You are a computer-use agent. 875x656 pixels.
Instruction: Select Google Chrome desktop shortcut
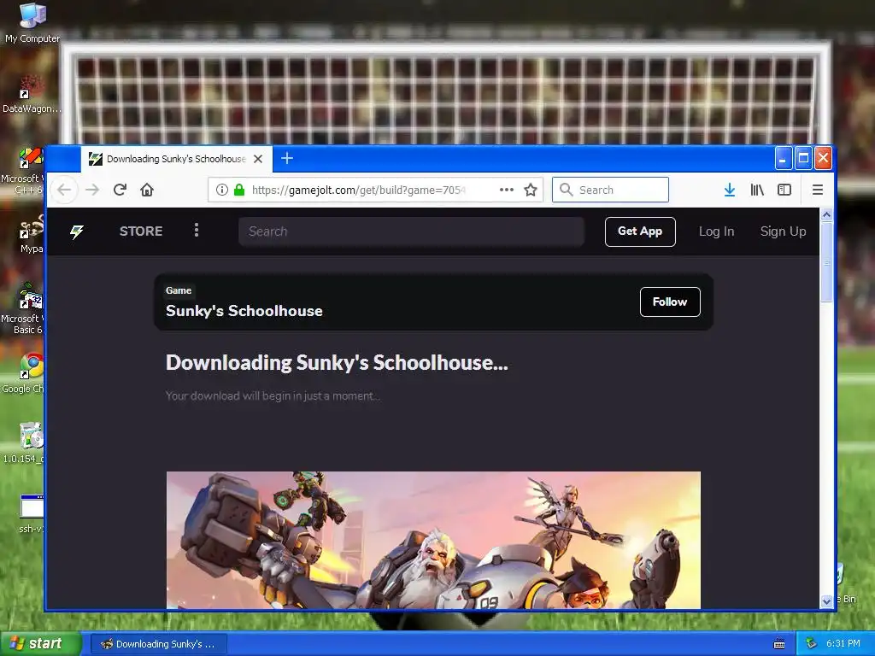(25, 373)
